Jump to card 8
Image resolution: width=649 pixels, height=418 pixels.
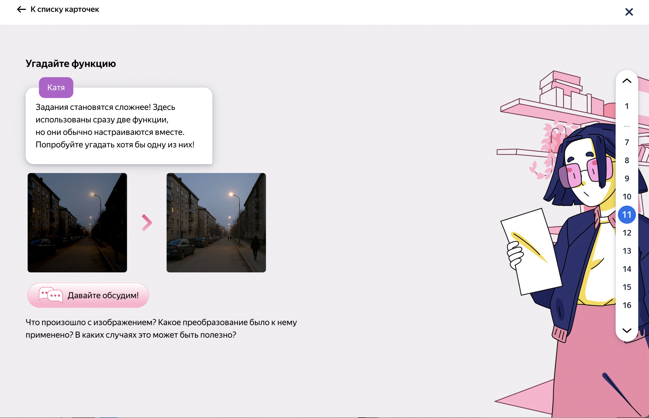tap(627, 160)
